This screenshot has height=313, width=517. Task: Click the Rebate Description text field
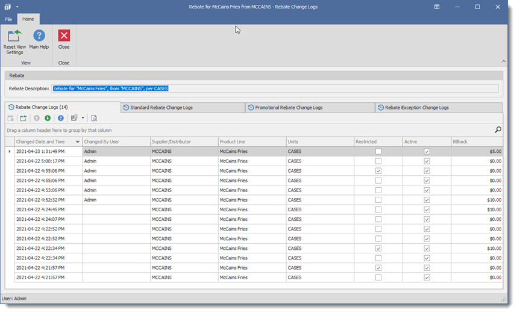(275, 88)
